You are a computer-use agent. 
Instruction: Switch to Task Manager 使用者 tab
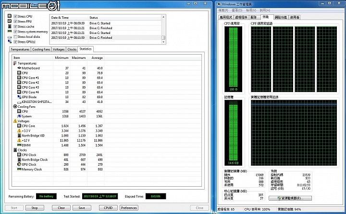click(x=295, y=17)
